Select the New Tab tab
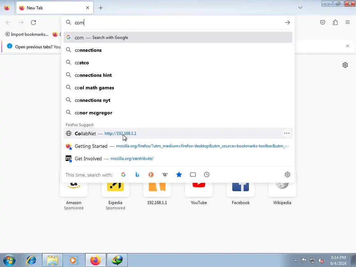Image resolution: width=356 pixels, height=267 pixels. pyautogui.click(x=55, y=8)
